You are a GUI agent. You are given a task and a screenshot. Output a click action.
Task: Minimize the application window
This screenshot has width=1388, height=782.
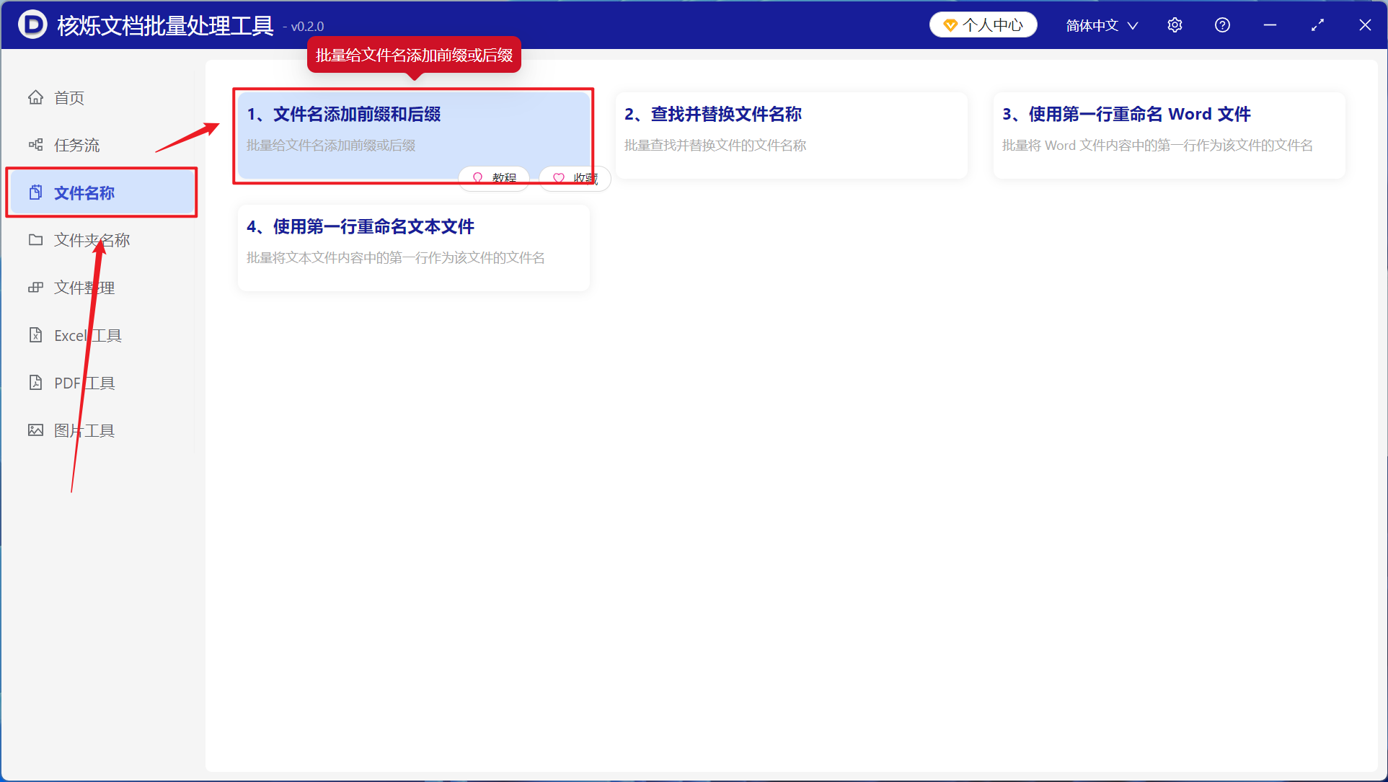tap(1270, 25)
